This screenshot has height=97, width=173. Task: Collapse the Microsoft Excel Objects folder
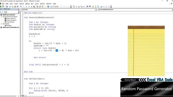click(1, 17)
